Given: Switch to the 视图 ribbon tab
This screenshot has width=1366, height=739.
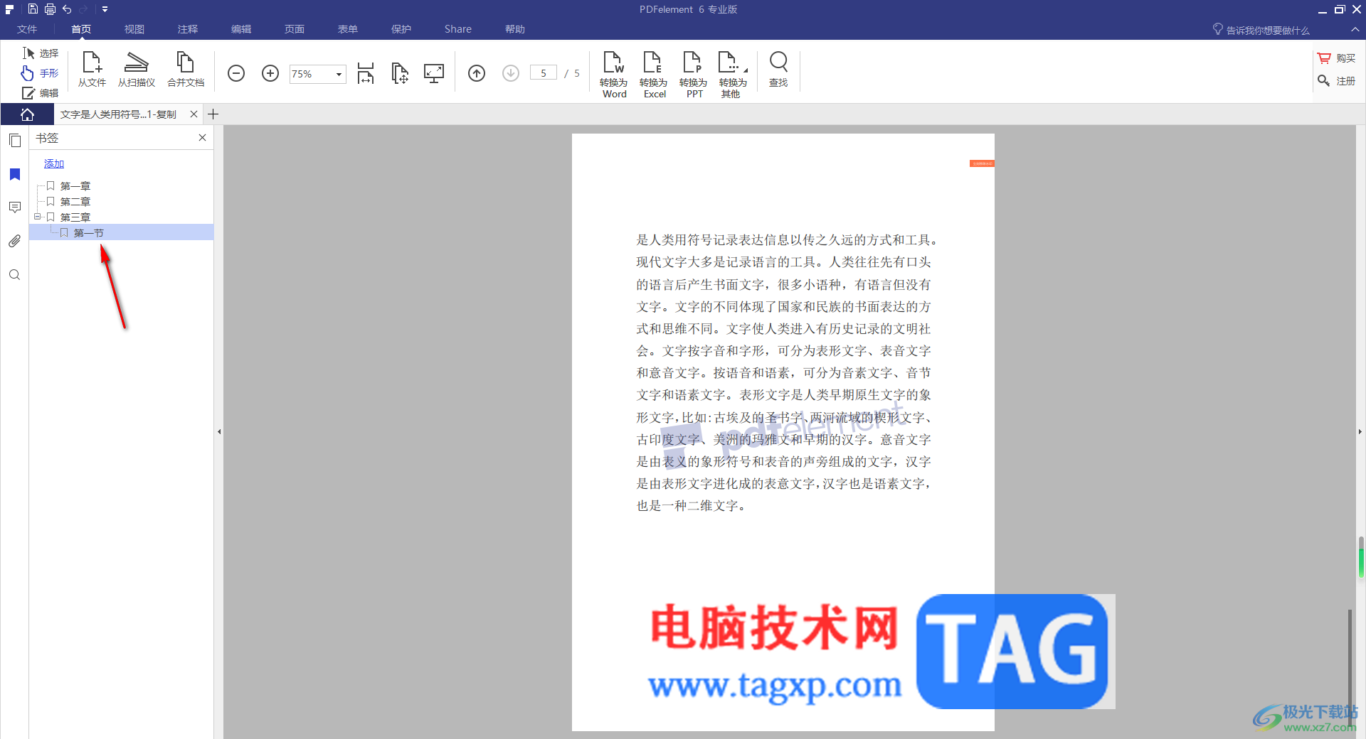Looking at the screenshot, I should [134, 29].
